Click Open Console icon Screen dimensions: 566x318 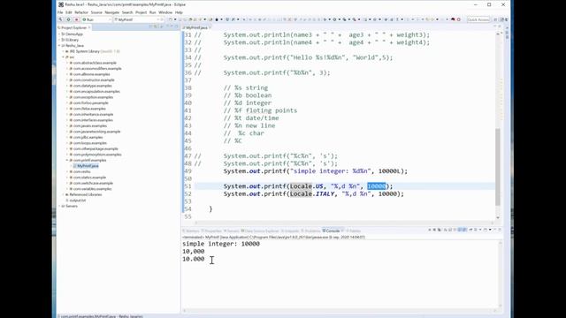486,230
